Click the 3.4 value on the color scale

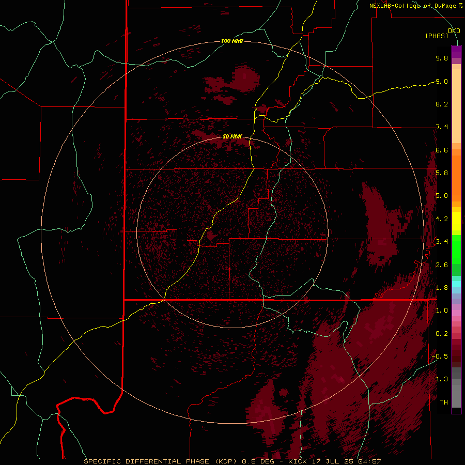[x=442, y=242]
